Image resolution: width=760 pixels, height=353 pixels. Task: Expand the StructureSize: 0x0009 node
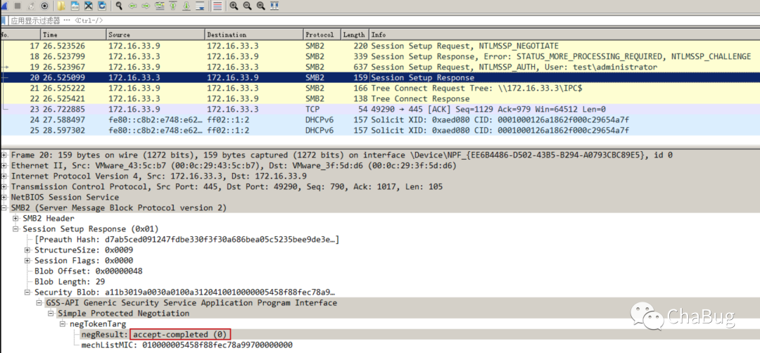(27, 250)
